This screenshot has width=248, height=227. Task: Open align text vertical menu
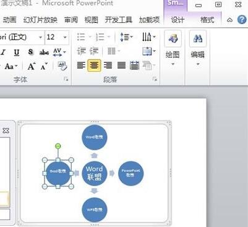click(149, 51)
